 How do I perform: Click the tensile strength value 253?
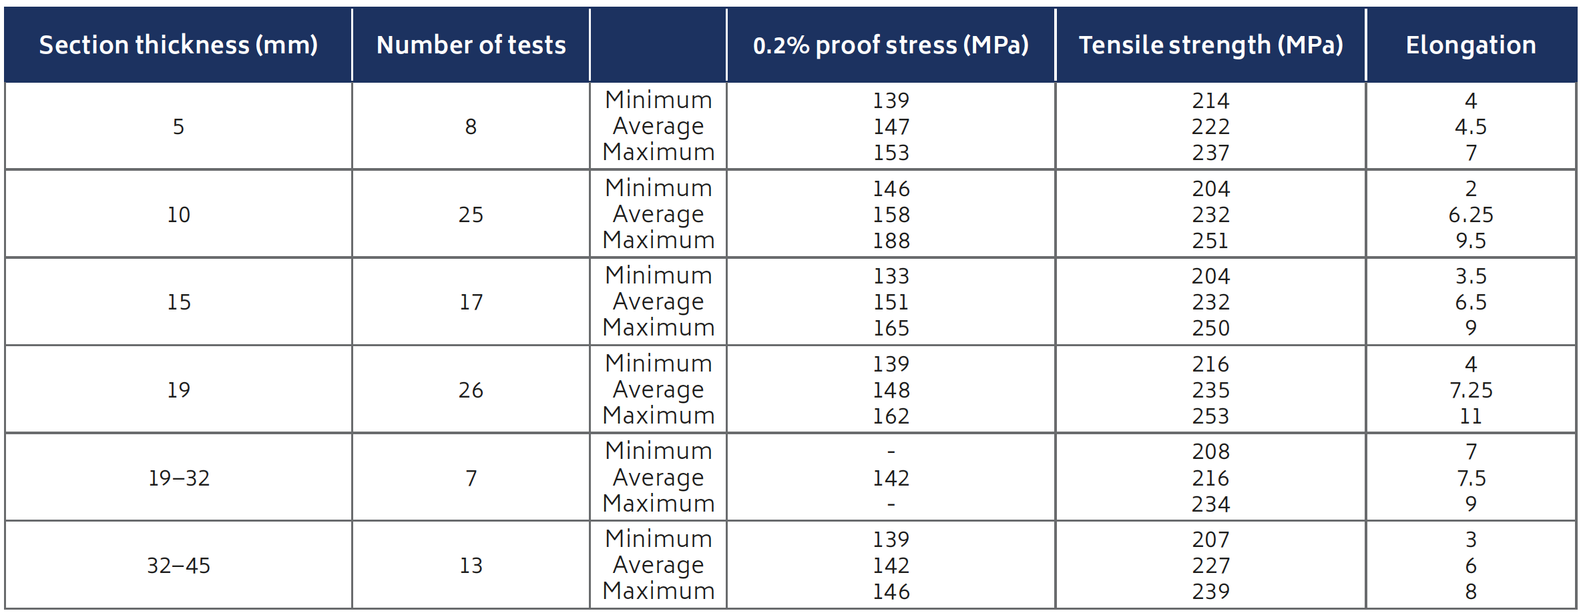tap(1210, 416)
